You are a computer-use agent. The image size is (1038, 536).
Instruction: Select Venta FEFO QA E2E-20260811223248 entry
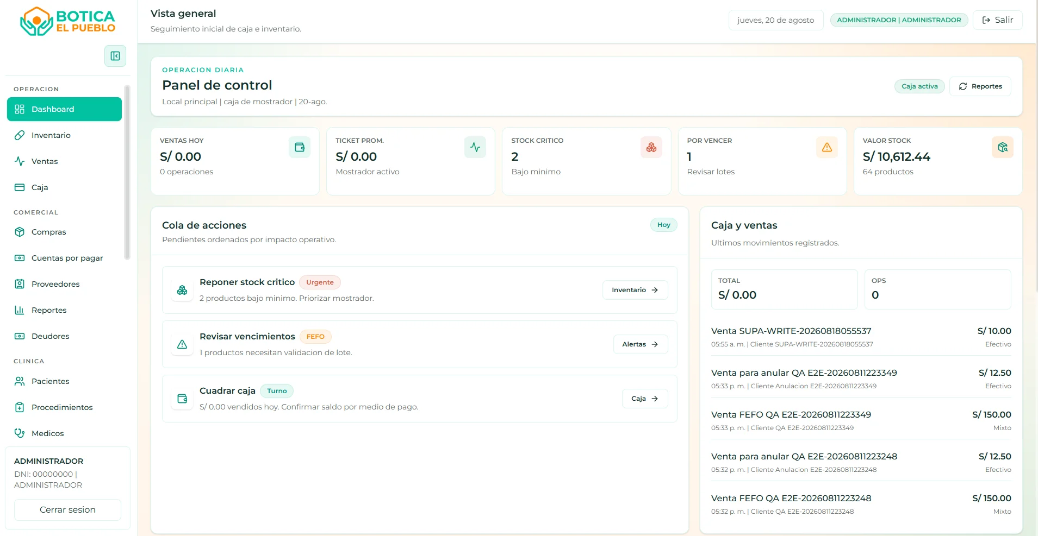click(861, 505)
